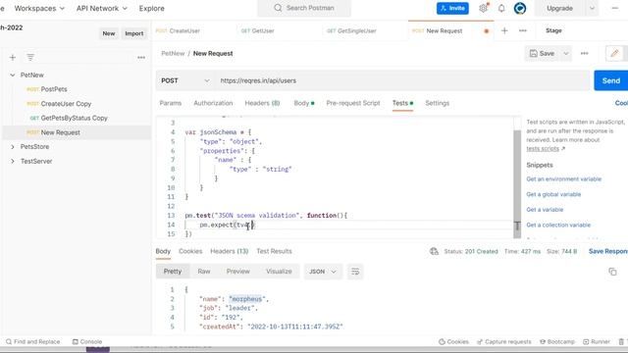Expand the TestServer collection
This screenshot has width=628, height=353.
tap(13, 161)
